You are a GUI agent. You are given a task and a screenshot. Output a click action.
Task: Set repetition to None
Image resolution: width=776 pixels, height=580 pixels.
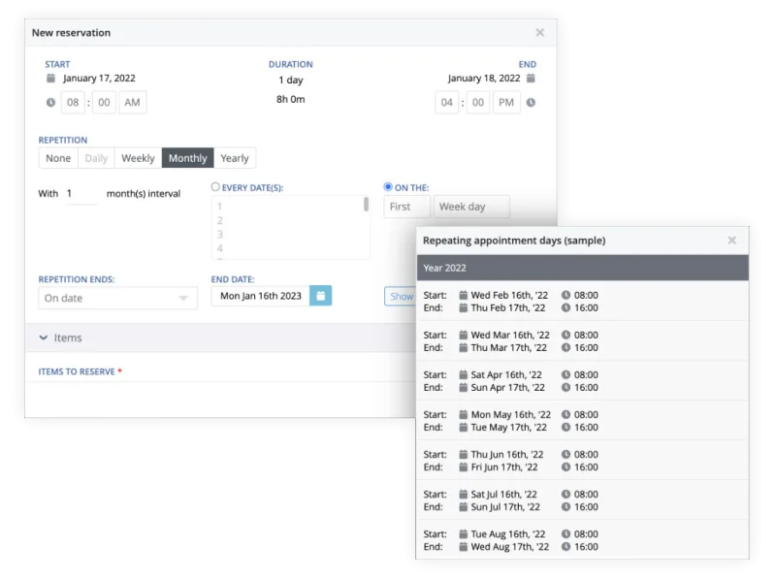(x=58, y=158)
